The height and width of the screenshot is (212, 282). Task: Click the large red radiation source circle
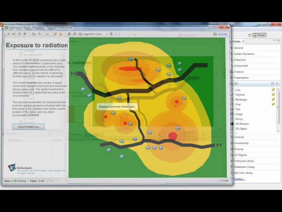click(x=173, y=136)
